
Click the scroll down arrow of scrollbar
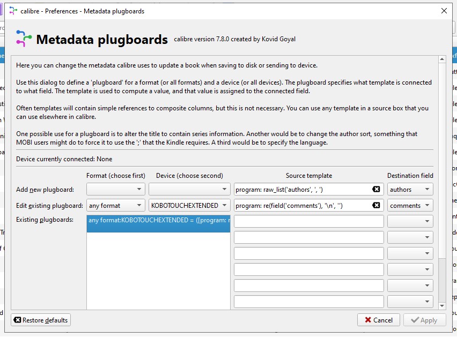(x=443, y=306)
